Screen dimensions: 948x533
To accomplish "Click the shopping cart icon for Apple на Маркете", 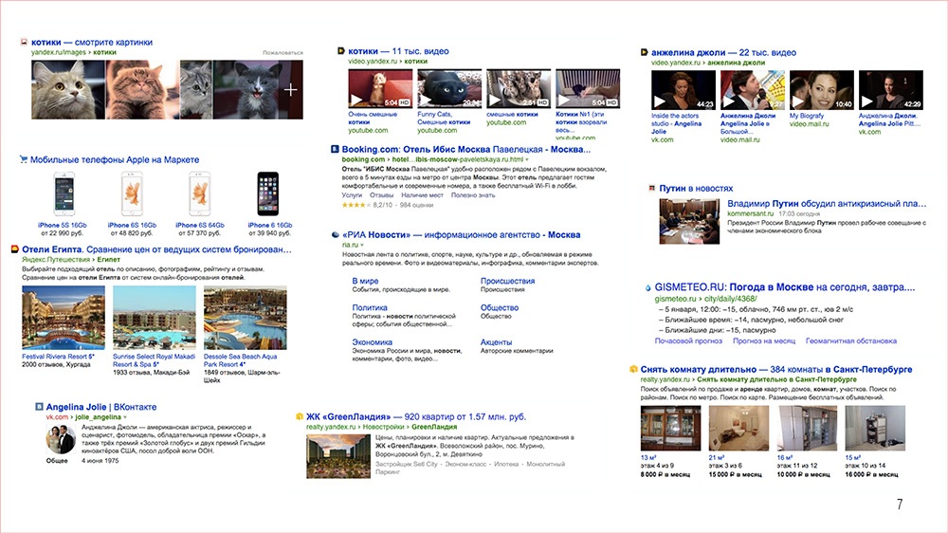I will tap(23, 159).
